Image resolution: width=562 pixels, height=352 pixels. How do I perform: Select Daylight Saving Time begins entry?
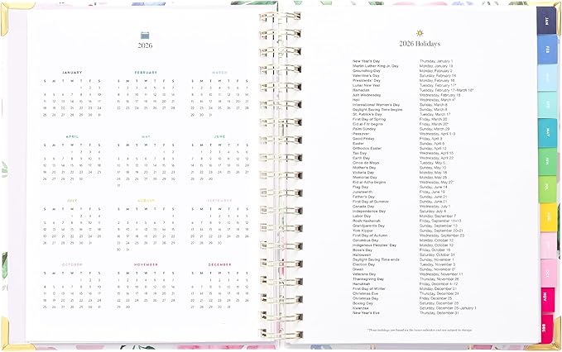377,110
